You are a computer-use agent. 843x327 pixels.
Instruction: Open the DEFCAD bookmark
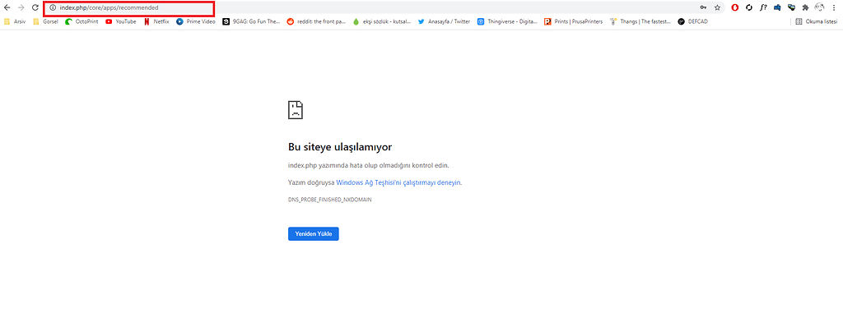(x=692, y=22)
